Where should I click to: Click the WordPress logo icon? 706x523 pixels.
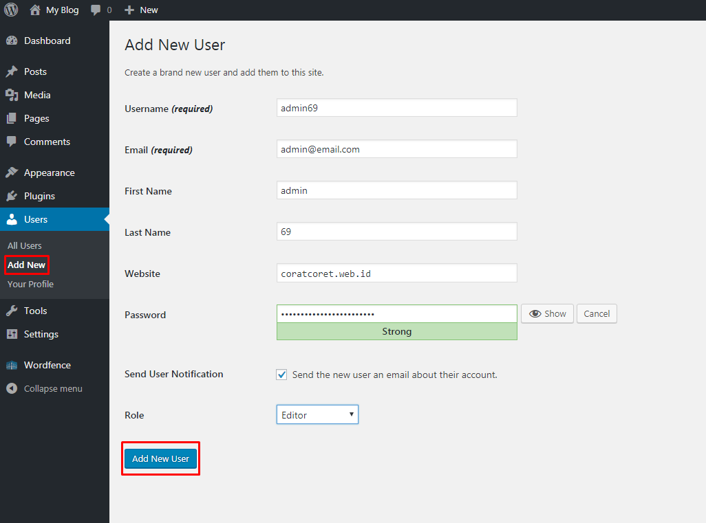pos(11,10)
